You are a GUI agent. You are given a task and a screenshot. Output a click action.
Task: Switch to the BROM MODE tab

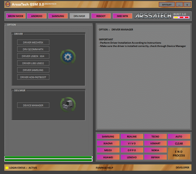coord(16,16)
